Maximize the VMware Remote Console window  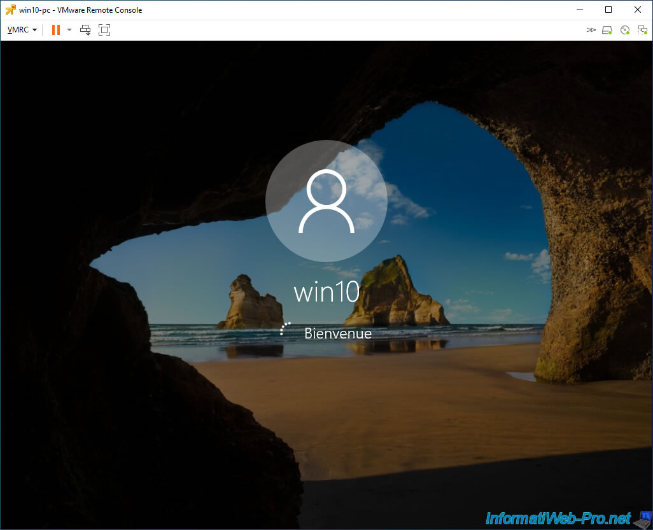(608, 10)
